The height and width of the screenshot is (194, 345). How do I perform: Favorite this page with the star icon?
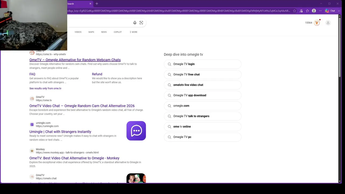295,11
